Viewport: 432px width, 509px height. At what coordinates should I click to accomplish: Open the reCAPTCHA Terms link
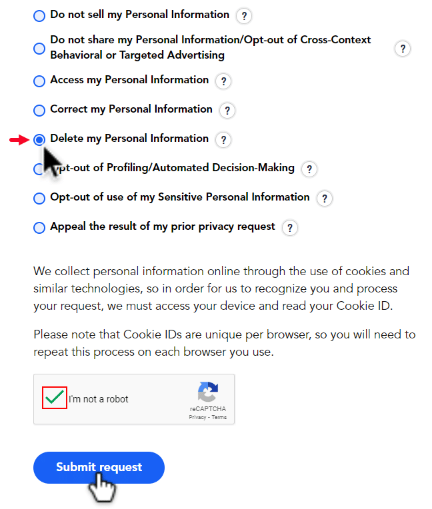click(x=219, y=417)
